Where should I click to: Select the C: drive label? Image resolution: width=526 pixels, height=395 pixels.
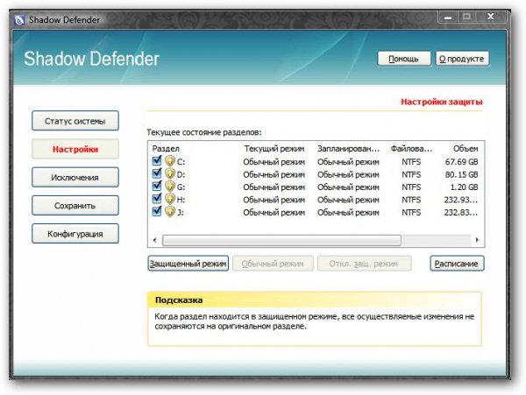click(x=181, y=162)
